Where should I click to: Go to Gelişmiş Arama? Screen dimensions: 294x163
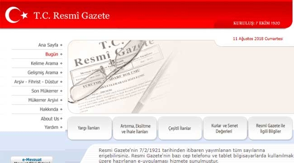click(x=43, y=72)
